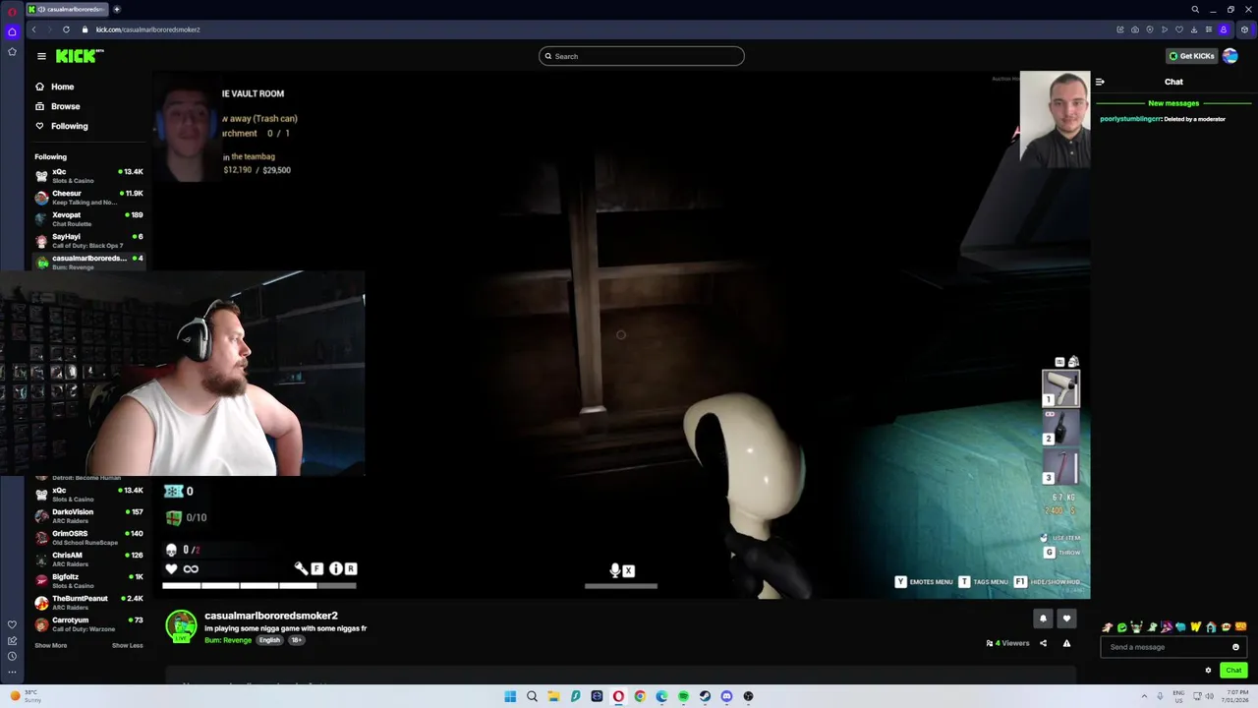Toggle follow heart for this channel

coord(1066,619)
